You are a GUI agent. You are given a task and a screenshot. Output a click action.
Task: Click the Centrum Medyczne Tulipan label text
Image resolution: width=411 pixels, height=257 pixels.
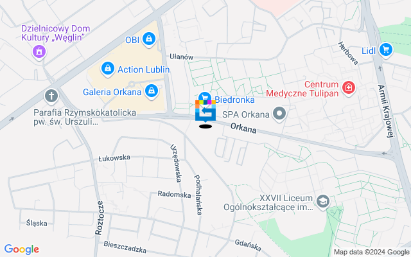(302, 89)
